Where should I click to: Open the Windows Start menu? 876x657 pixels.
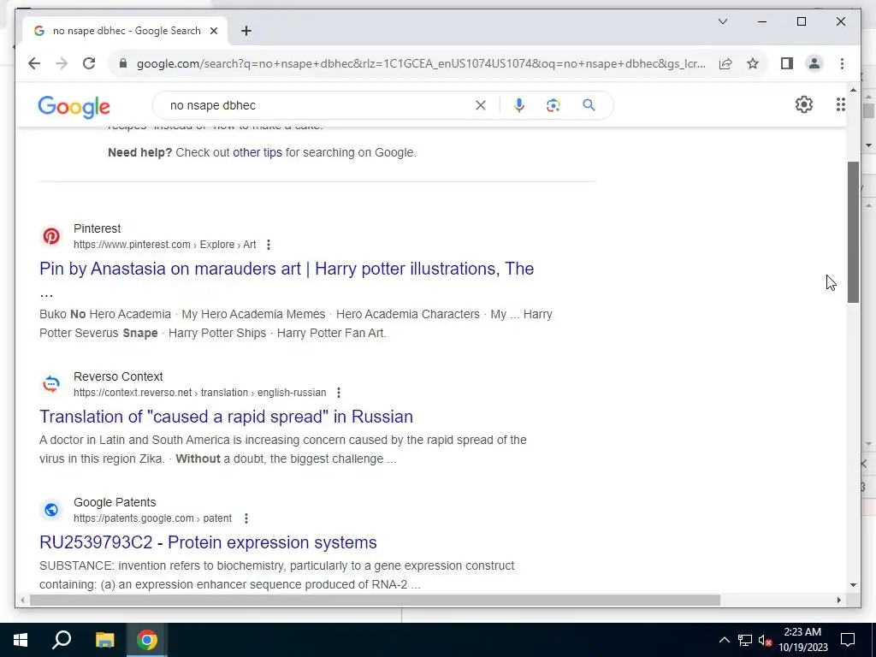click(21, 640)
